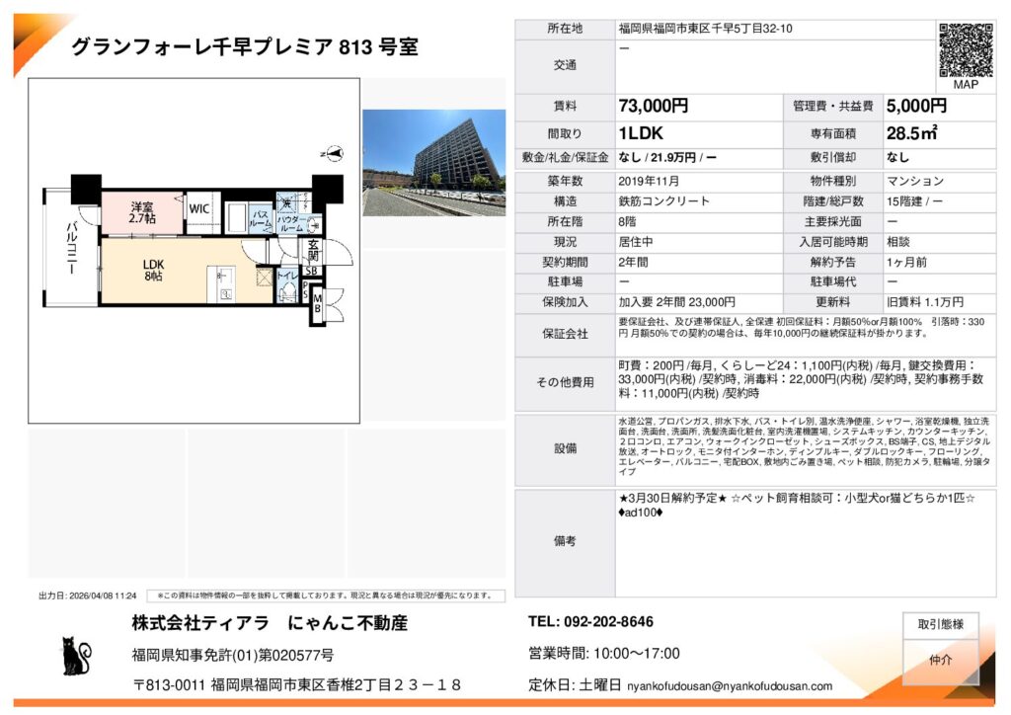Click the property title グランフォーレ千早プレミア 813号室
The height and width of the screenshot is (715, 1011).
point(245,47)
